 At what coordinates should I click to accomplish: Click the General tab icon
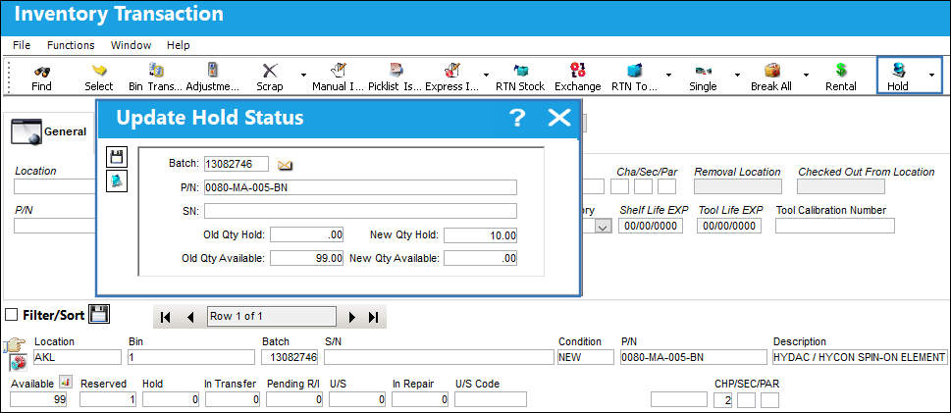26,131
